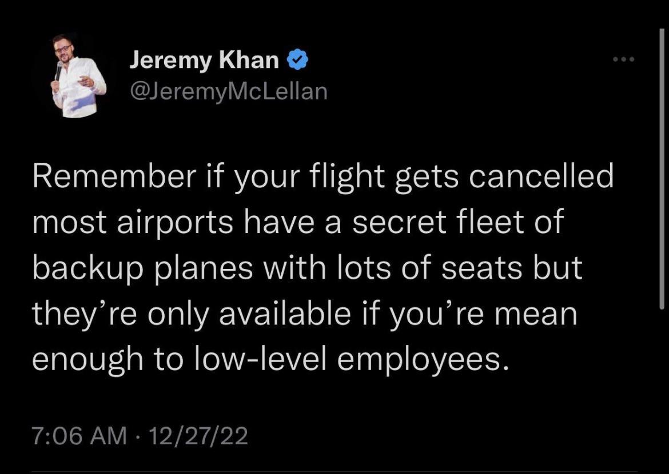The image size is (669, 474).
Task: Click the vertical scrollbar on the right edge
Action: 662,171
